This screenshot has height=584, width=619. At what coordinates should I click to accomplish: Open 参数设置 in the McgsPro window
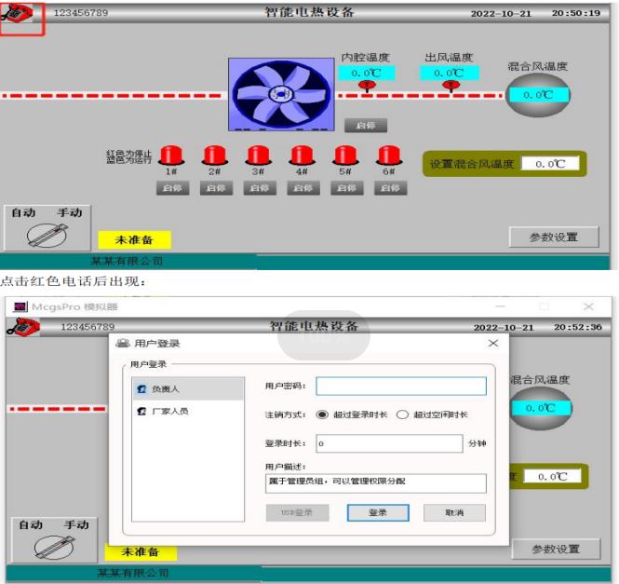pos(556,549)
